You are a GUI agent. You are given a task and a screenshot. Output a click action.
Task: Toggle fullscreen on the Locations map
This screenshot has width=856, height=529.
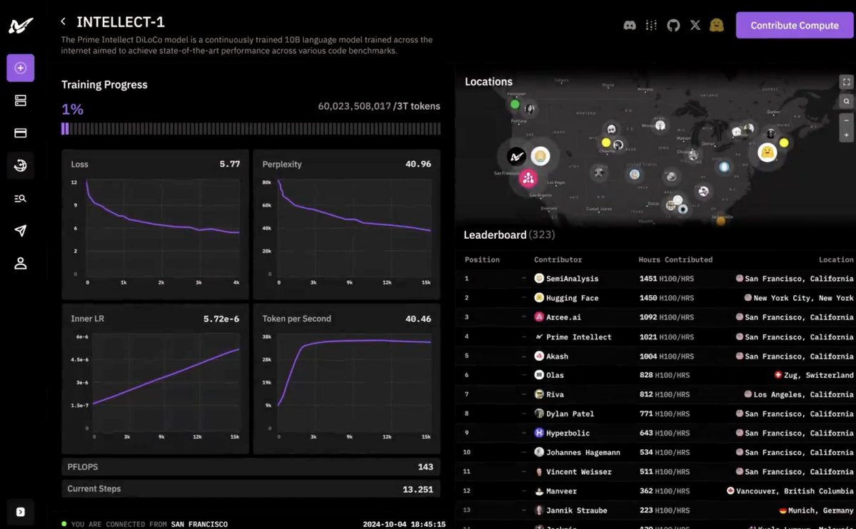(x=846, y=82)
